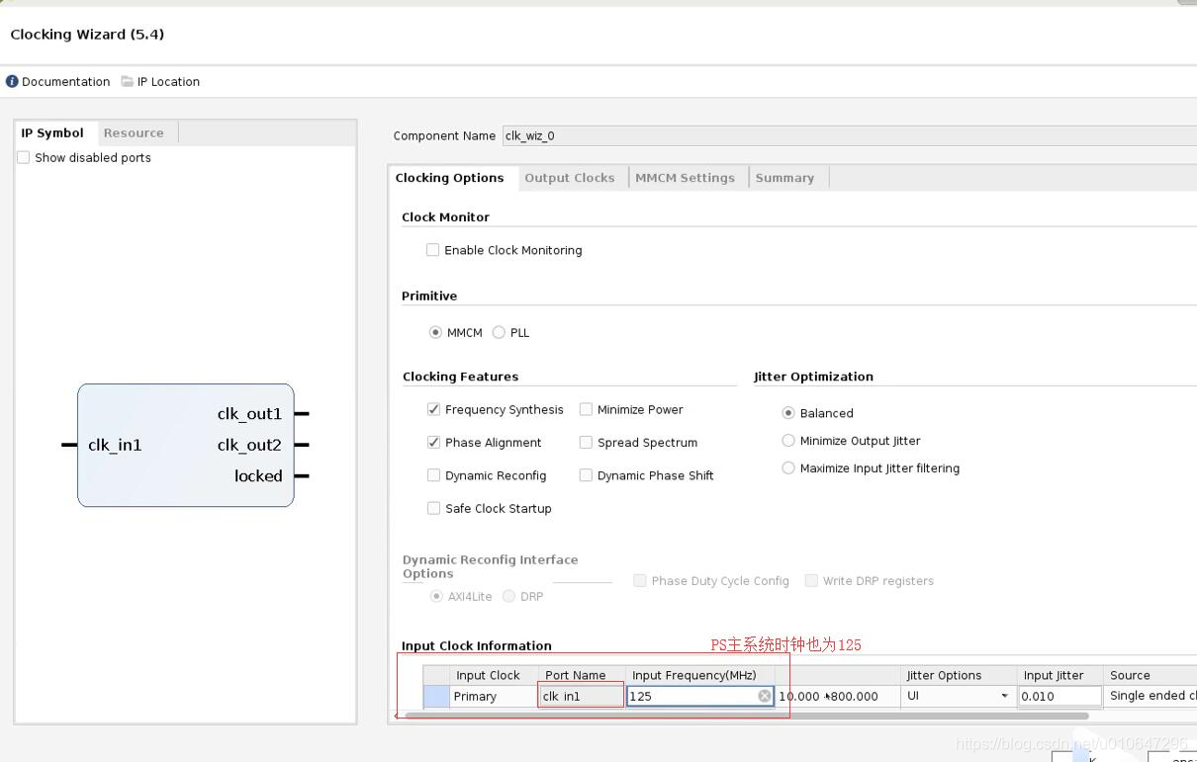Viewport: 1197px width, 762px height.
Task: Click the clk_out1 port on IP symbol
Action: coord(249,414)
